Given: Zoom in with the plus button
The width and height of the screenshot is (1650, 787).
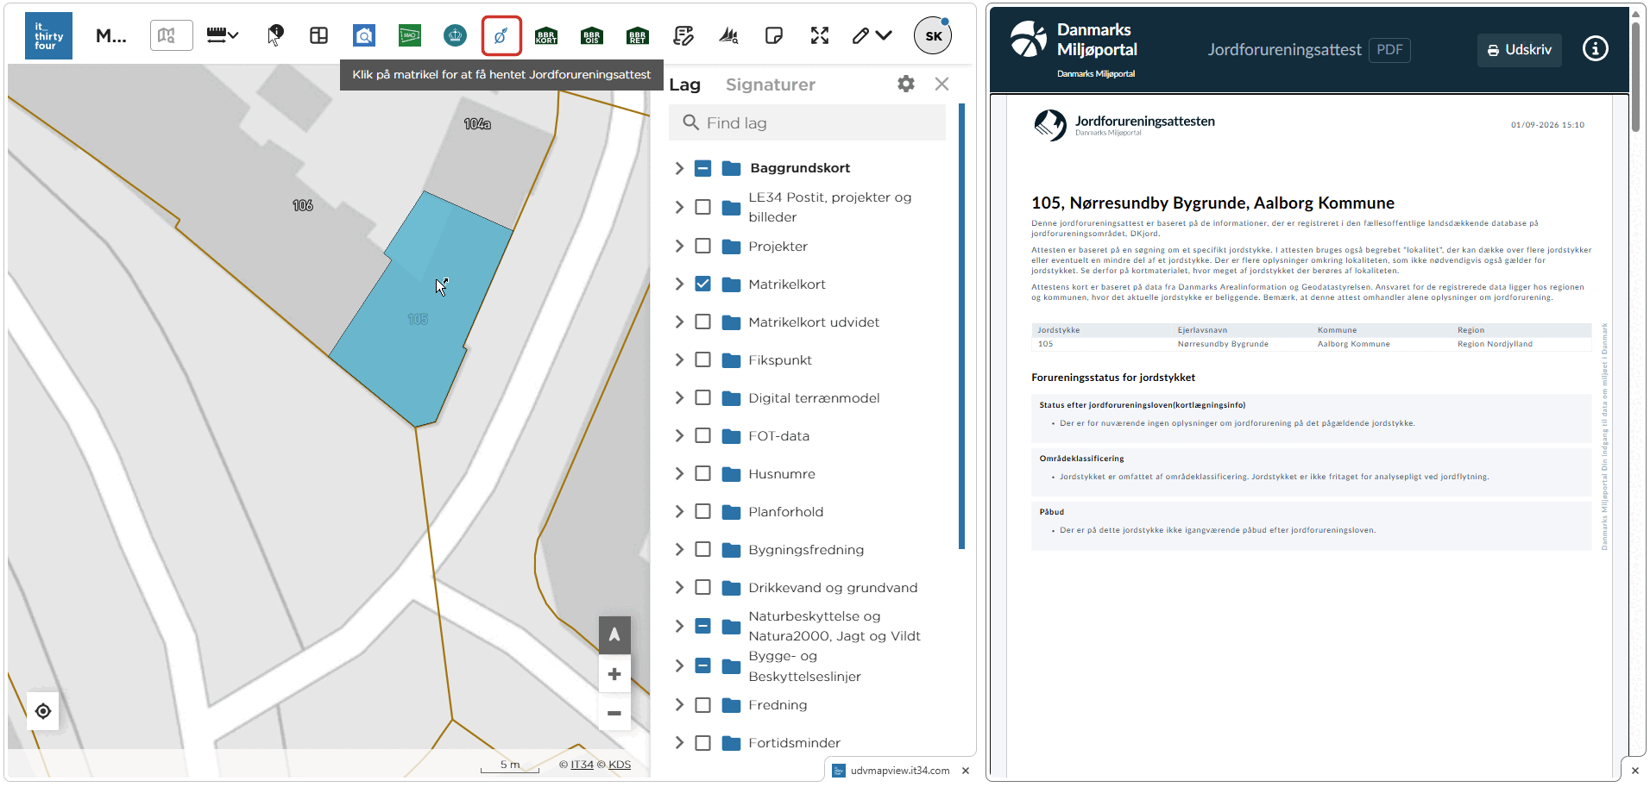Looking at the screenshot, I should pyautogui.click(x=614, y=674).
